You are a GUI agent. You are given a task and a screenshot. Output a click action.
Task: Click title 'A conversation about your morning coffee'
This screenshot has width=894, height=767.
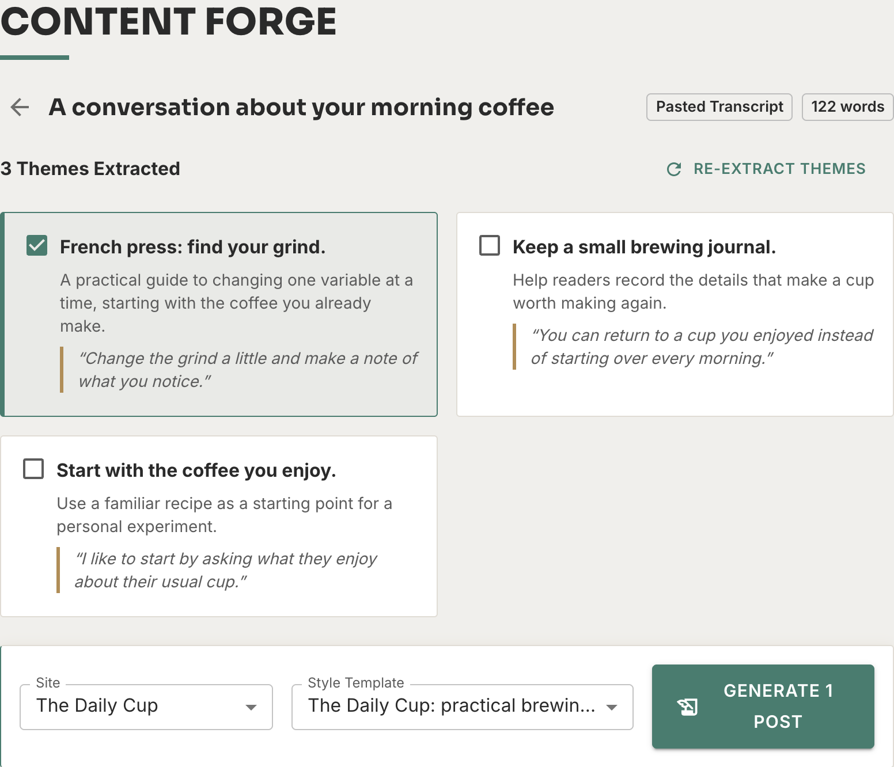click(x=301, y=107)
